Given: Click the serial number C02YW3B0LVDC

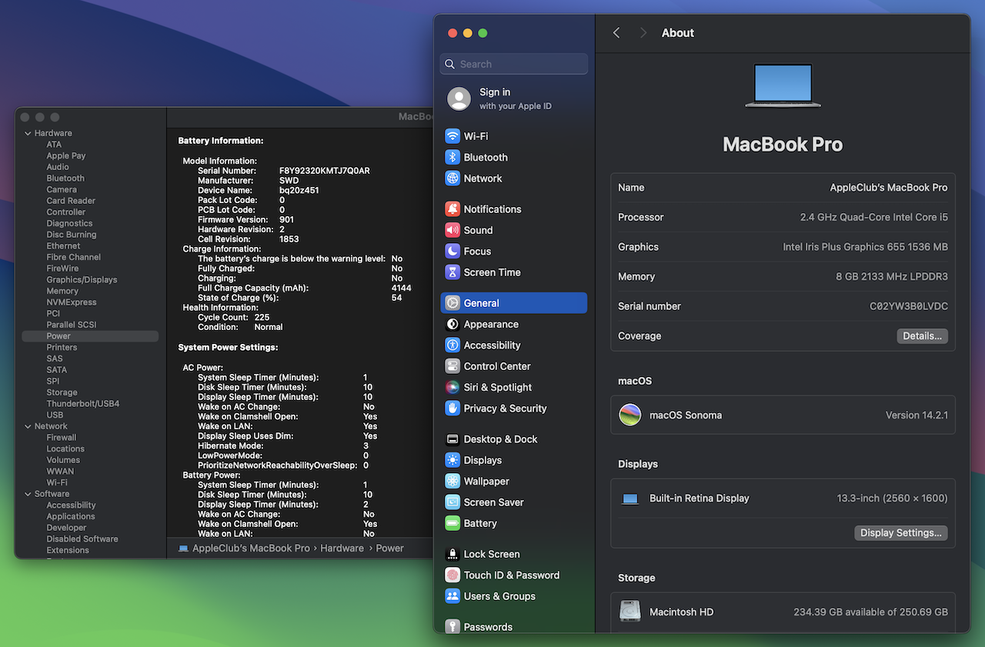Looking at the screenshot, I should point(909,306).
